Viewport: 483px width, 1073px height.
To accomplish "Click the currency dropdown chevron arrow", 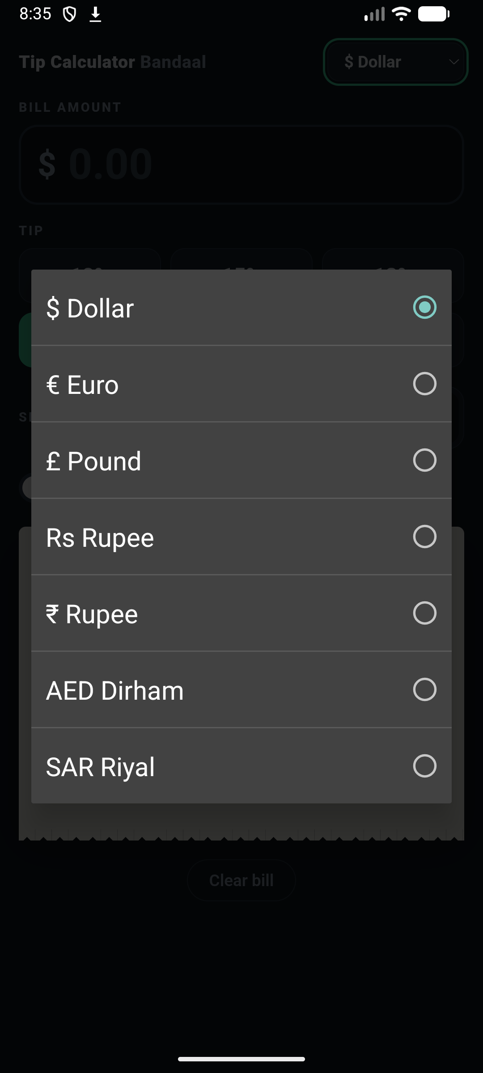I will coord(454,62).
